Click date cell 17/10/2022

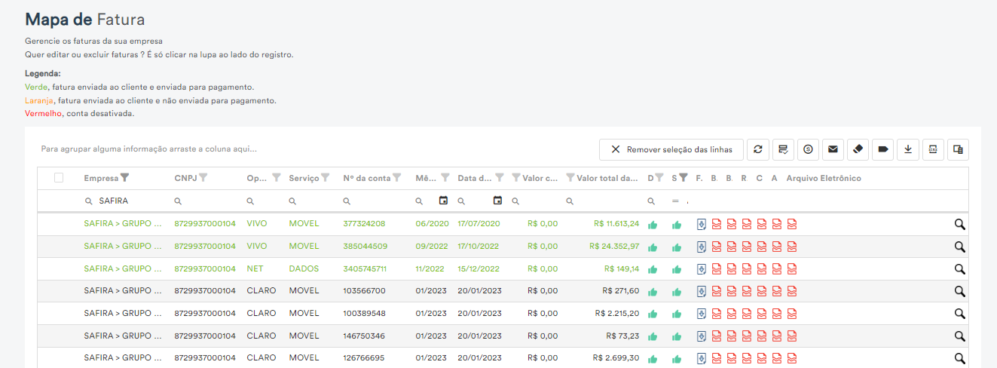click(x=479, y=247)
